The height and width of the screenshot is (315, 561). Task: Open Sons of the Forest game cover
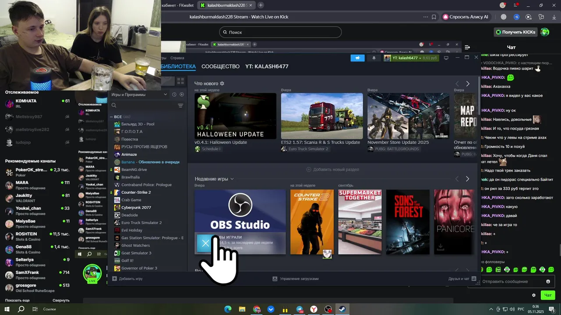pyautogui.click(x=408, y=222)
